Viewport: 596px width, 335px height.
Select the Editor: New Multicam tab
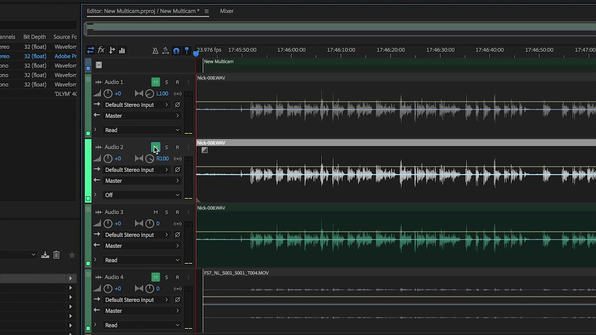click(x=143, y=11)
